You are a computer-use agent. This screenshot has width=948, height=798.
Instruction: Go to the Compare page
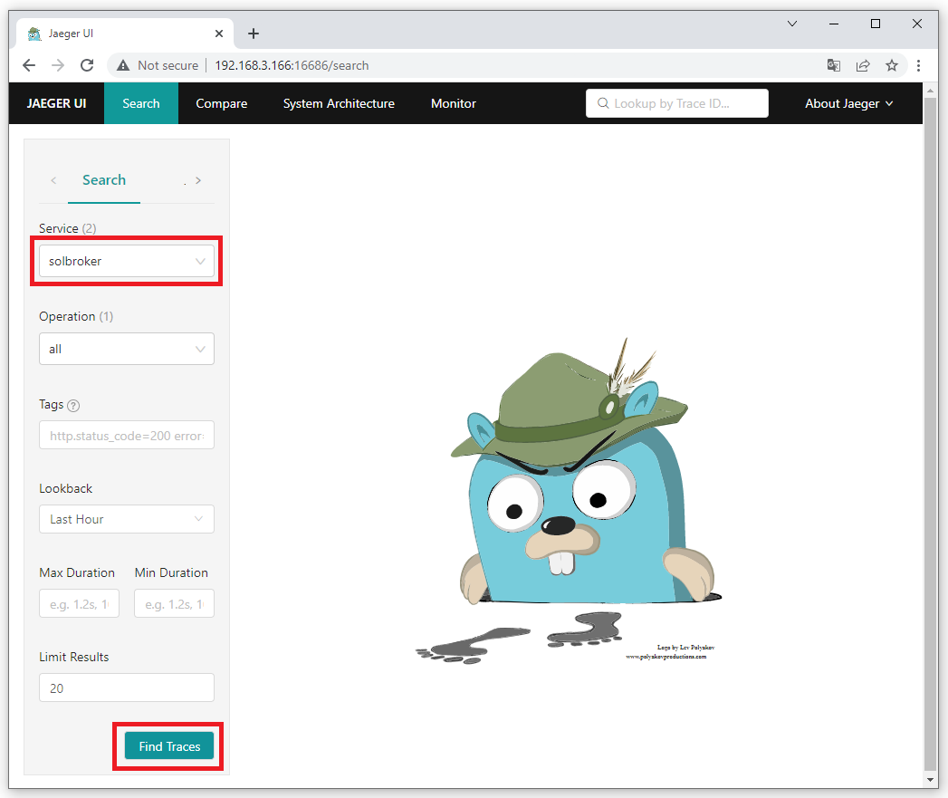[221, 103]
